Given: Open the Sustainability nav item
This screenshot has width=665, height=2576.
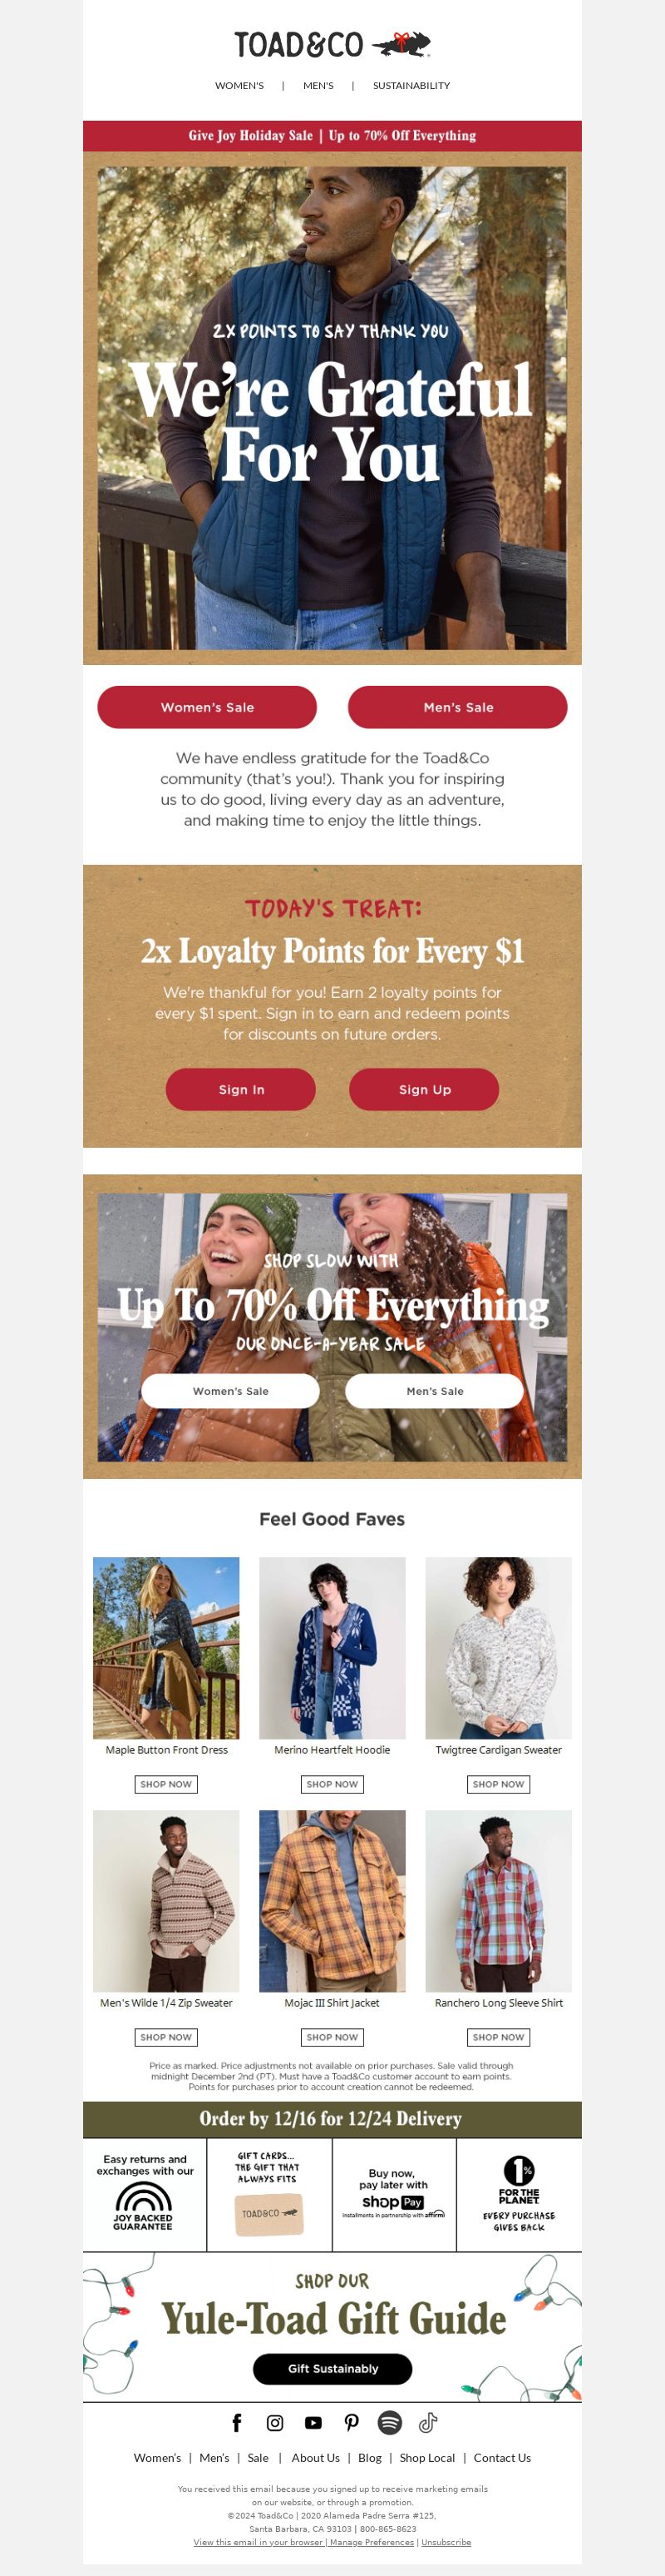Looking at the screenshot, I should tap(411, 86).
